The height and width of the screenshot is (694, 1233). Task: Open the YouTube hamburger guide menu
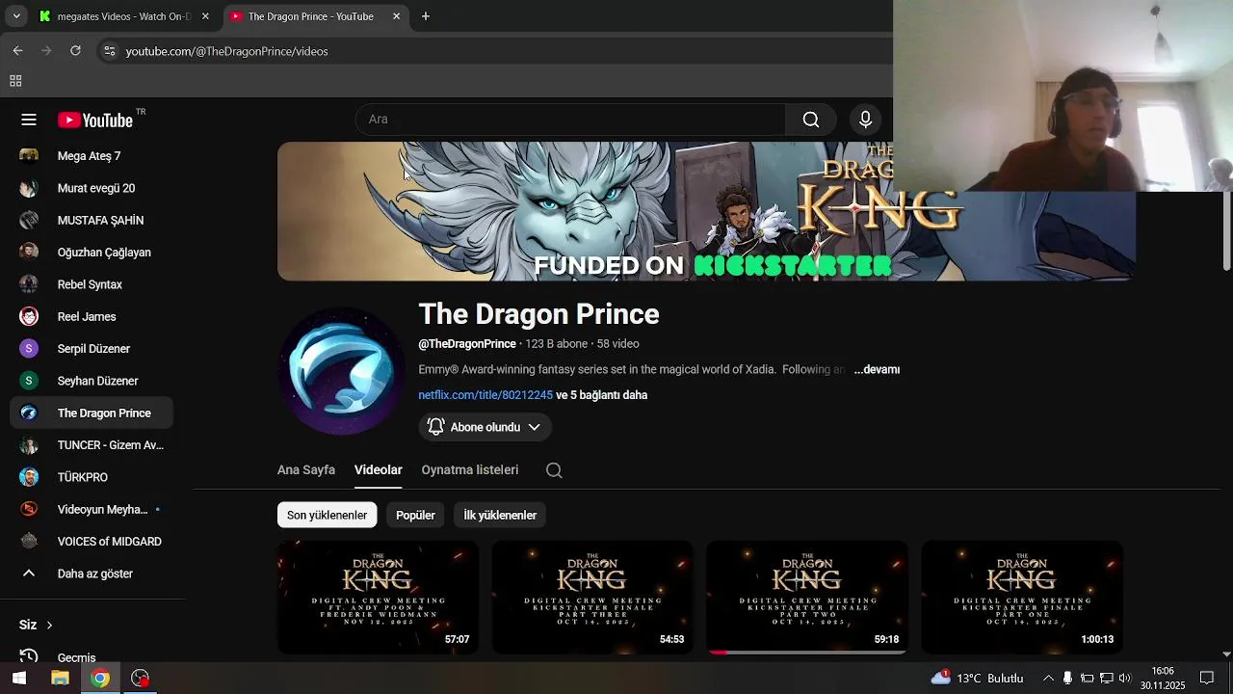[x=29, y=120]
